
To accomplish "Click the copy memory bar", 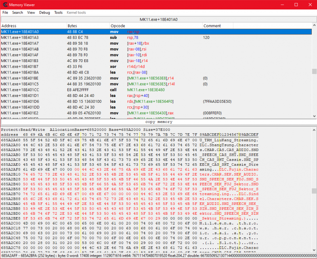I will point(158,122).
